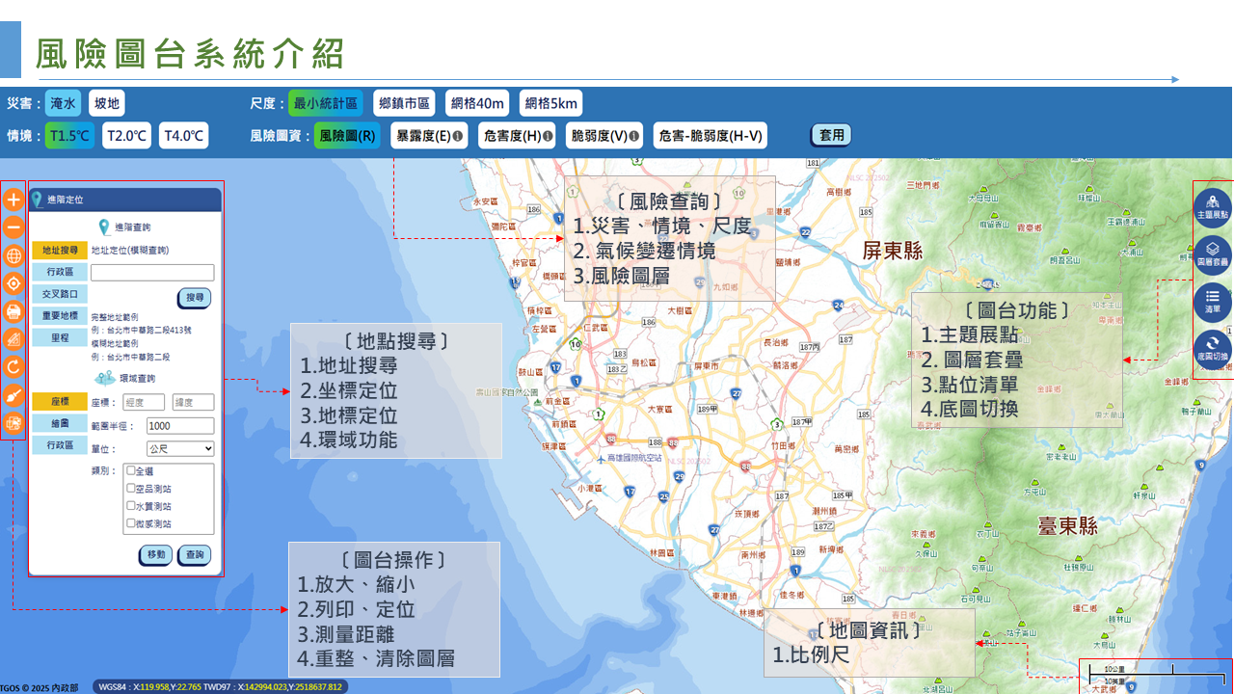Image resolution: width=1234 pixels, height=694 pixels.
Task: Zoom out with the minus map tool
Action: [x=13, y=227]
